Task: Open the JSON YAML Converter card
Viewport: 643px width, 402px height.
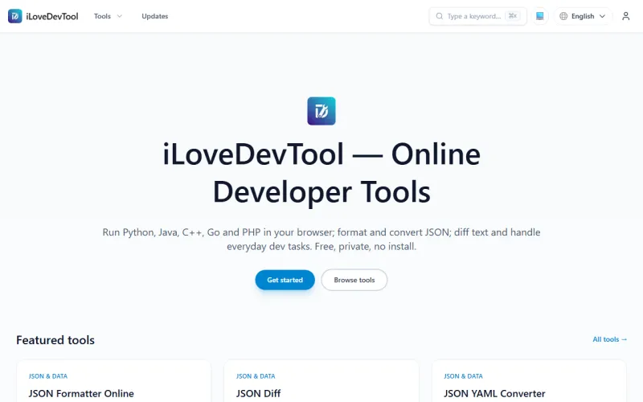Action: [529, 381]
